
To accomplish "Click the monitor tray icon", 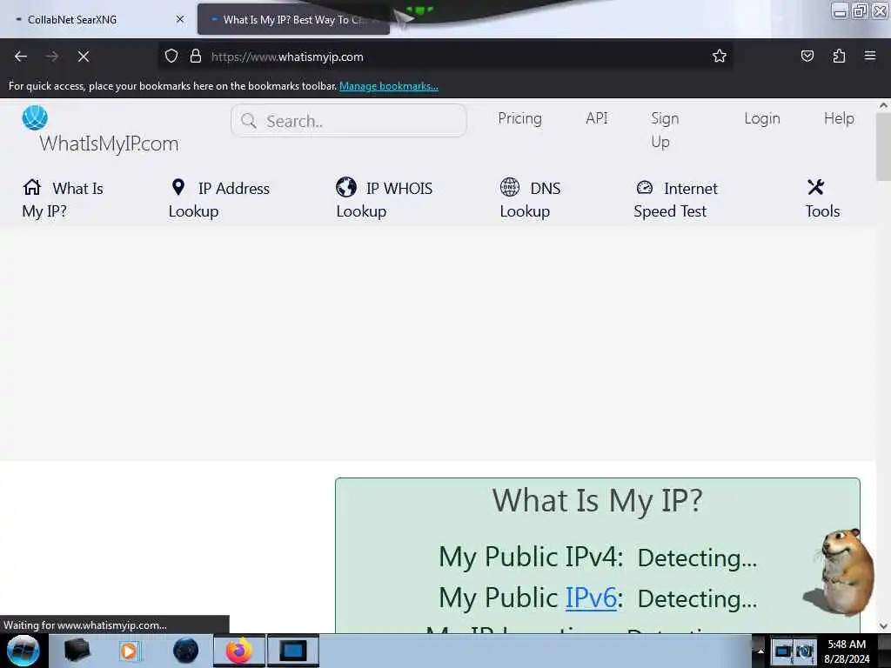I will 783,651.
